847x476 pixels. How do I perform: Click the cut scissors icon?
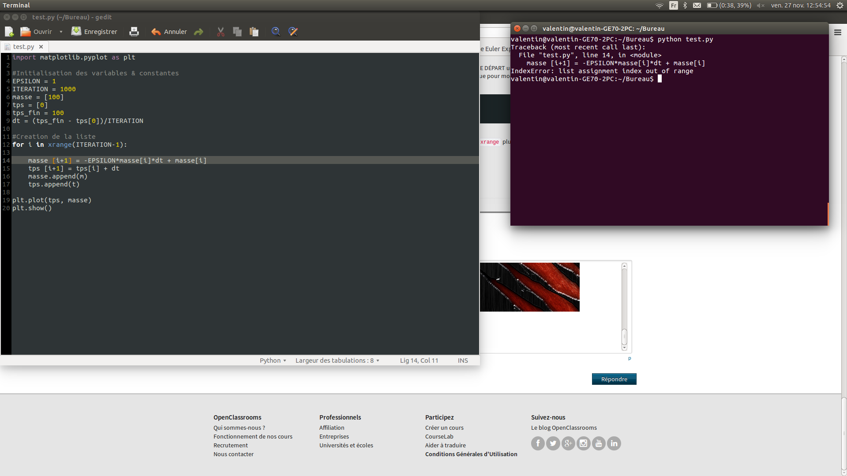pos(221,32)
